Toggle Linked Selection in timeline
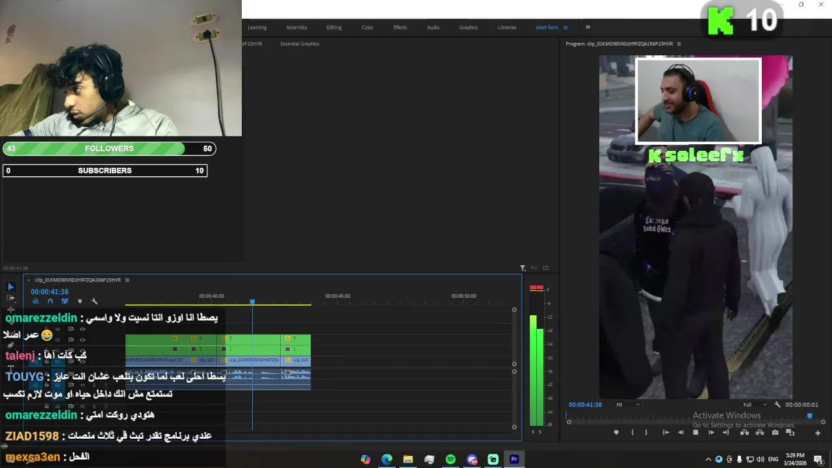This screenshot has height=468, width=832. (65, 301)
